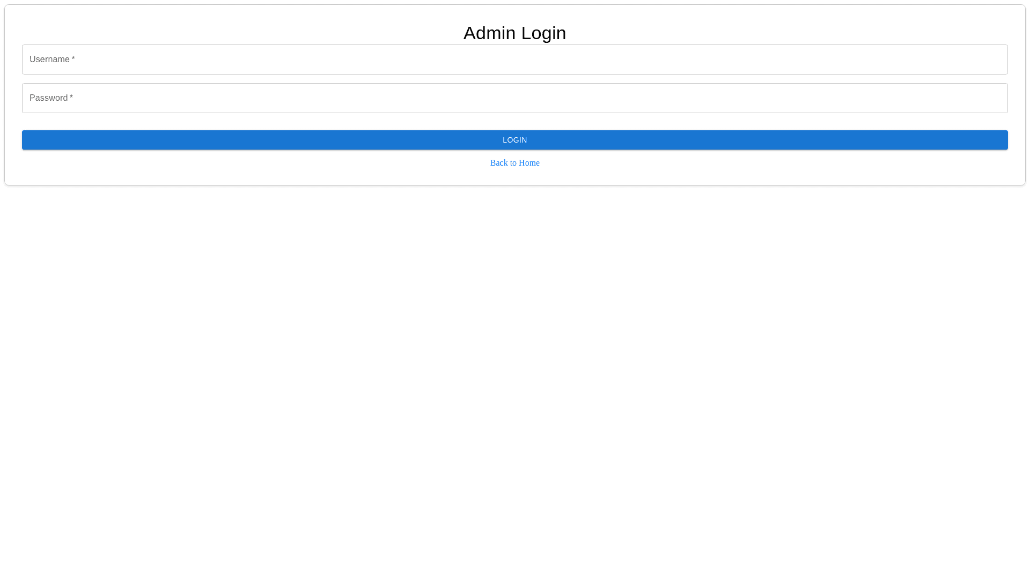Click the Admin Login heading

point(514,33)
